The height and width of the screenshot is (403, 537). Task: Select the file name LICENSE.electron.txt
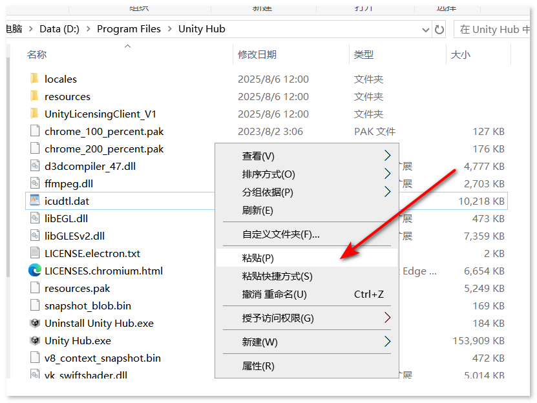pyautogui.click(x=92, y=253)
